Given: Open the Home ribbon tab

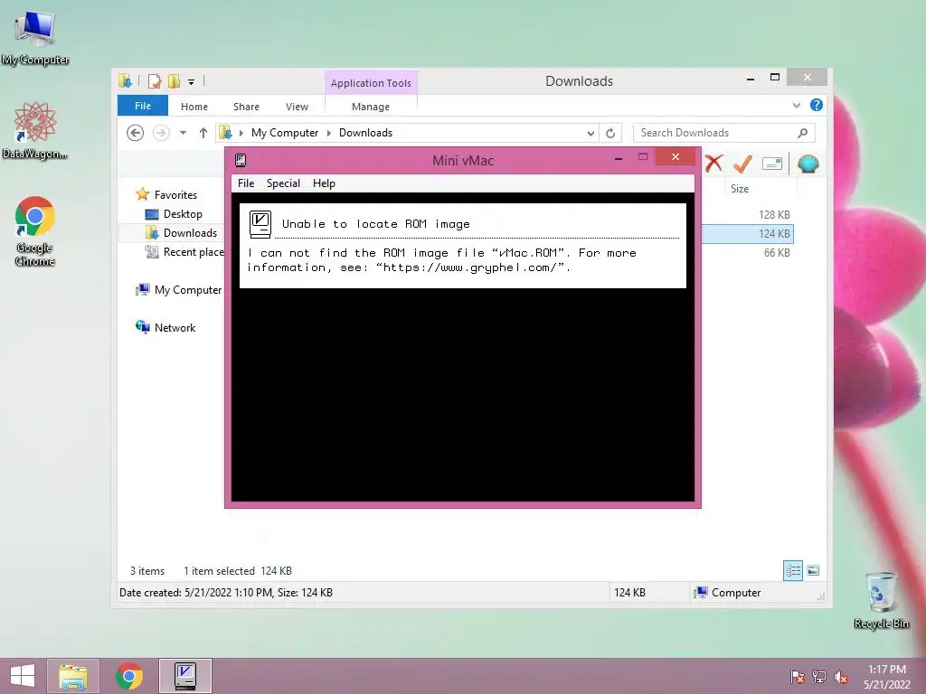Looking at the screenshot, I should [x=194, y=107].
